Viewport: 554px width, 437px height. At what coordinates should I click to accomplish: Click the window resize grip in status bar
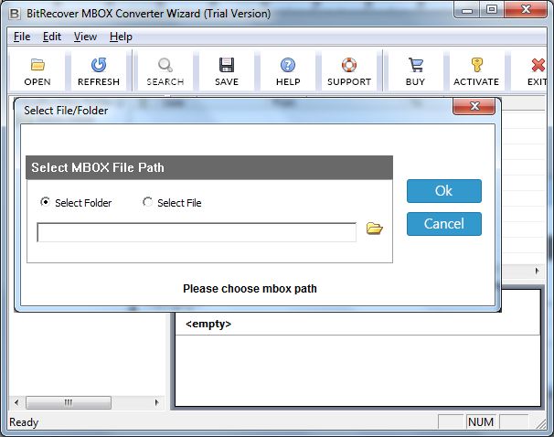[x=541, y=423]
